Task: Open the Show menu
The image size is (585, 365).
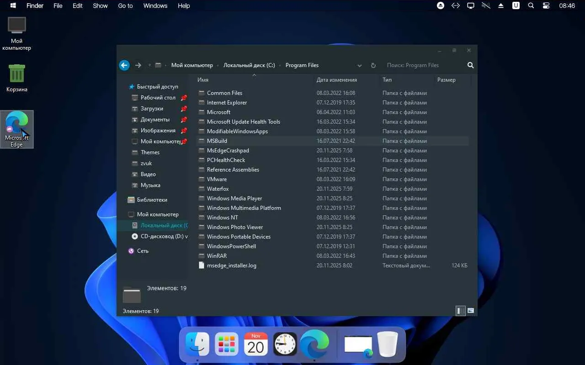Action: click(100, 5)
